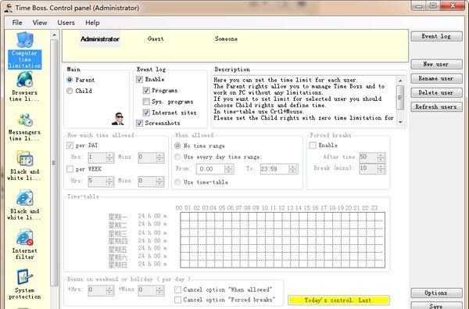Click the From time spinner arrows
The height and width of the screenshot is (309, 469).
point(229,169)
